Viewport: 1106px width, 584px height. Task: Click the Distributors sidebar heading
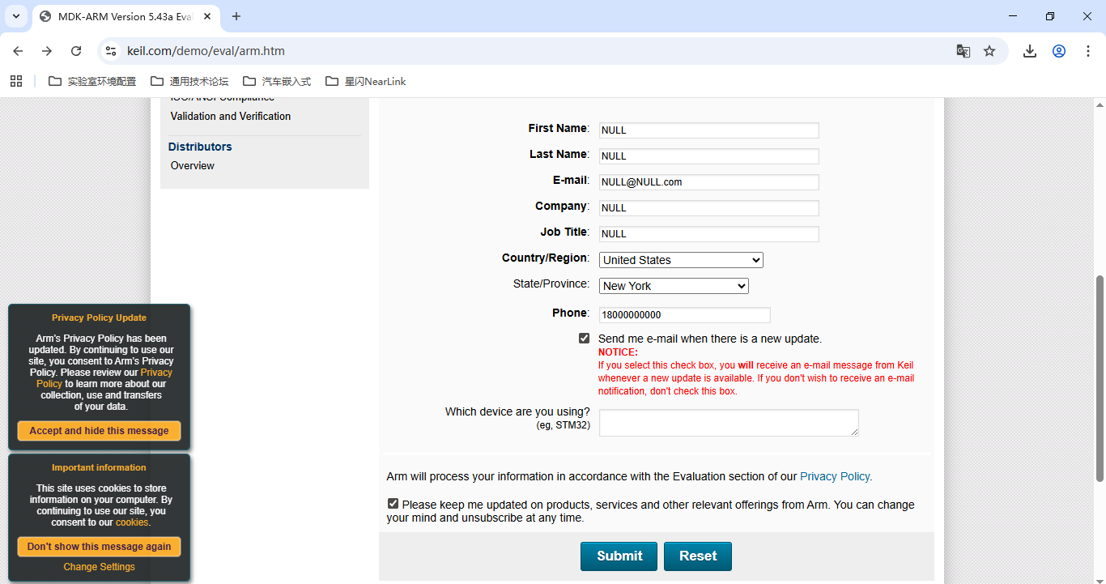[x=200, y=147]
